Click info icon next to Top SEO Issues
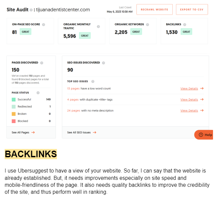This screenshot has width=220, height=211. [x=93, y=81]
